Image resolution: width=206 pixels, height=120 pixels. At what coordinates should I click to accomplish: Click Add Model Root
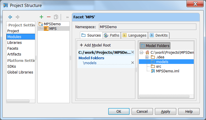point(95,45)
